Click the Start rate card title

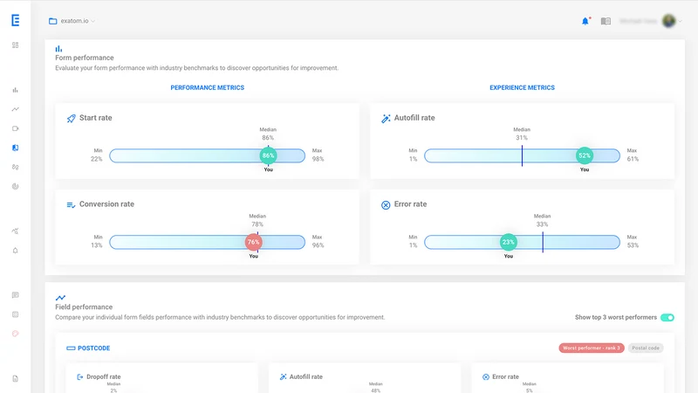click(96, 118)
